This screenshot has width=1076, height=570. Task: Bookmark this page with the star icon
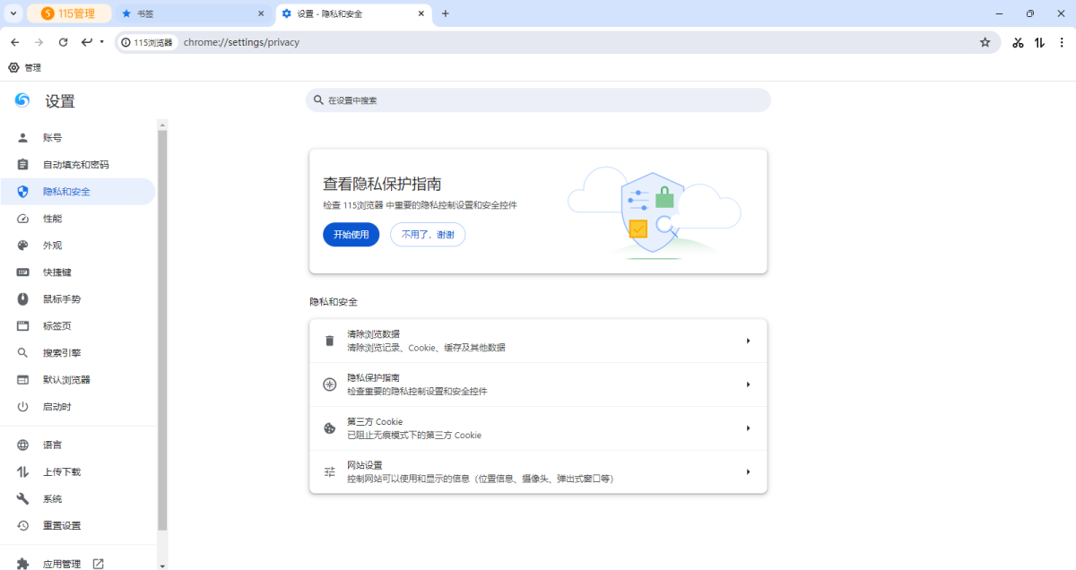[x=985, y=42]
